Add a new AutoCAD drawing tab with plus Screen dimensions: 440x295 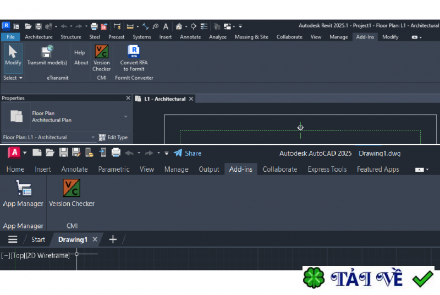point(113,239)
